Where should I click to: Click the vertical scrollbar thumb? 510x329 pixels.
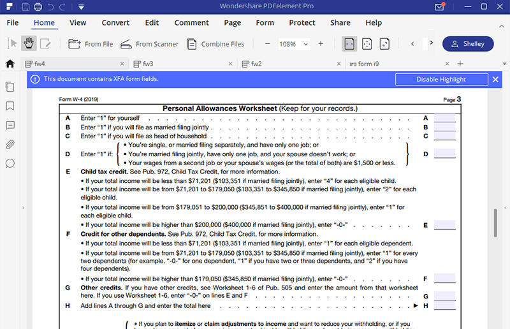pos(495,223)
